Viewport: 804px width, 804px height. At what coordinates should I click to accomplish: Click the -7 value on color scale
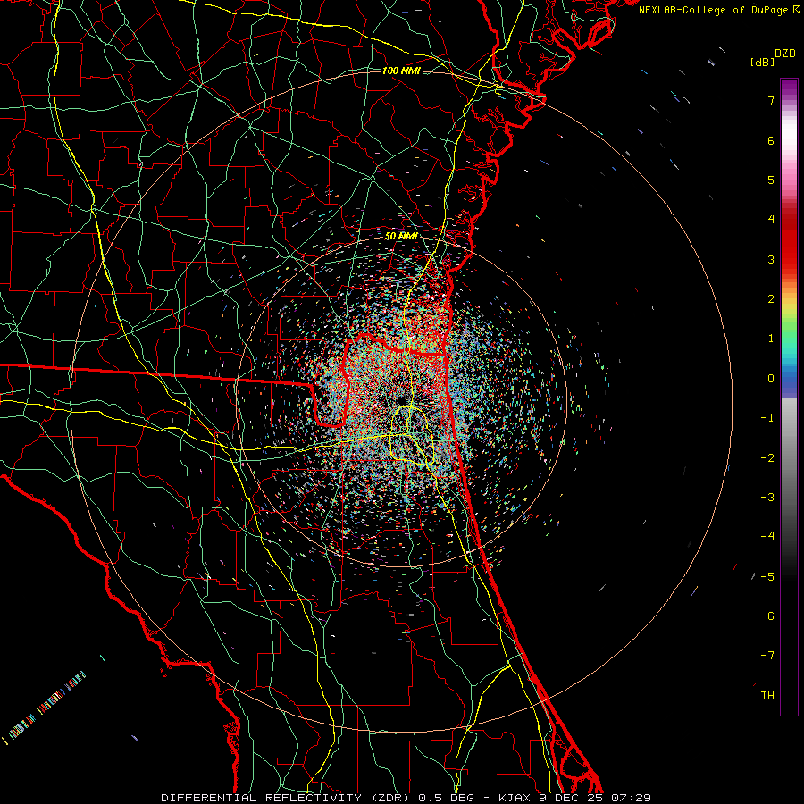tap(767, 656)
